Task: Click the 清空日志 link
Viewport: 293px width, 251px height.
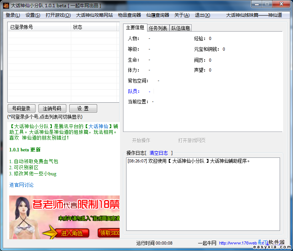Action: click(x=159, y=153)
